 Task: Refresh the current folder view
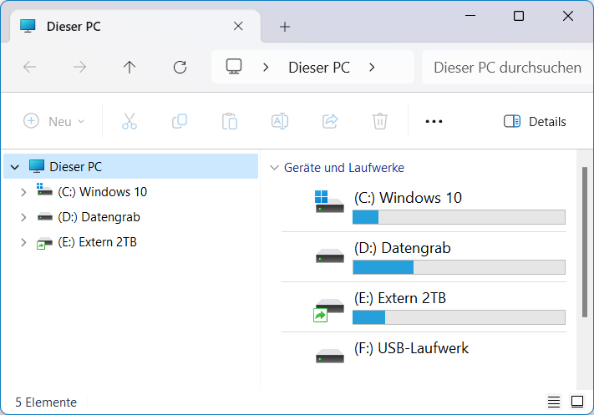(180, 68)
